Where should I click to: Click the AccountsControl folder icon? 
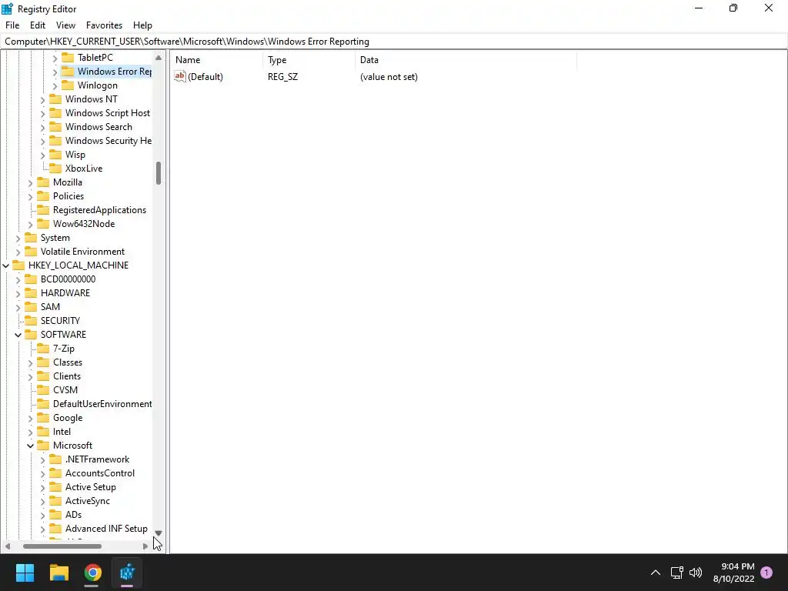(55, 473)
